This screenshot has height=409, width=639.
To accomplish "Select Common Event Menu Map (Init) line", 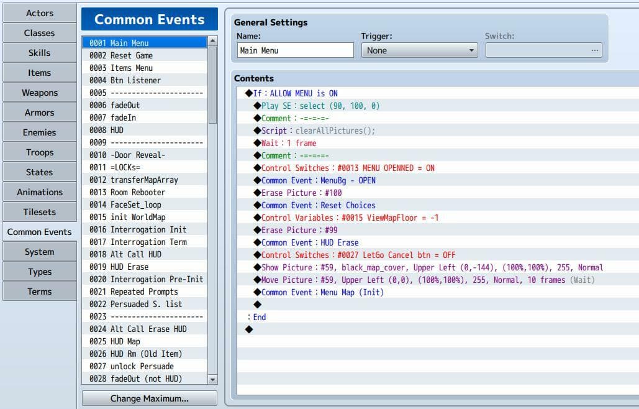I will [x=438, y=292].
